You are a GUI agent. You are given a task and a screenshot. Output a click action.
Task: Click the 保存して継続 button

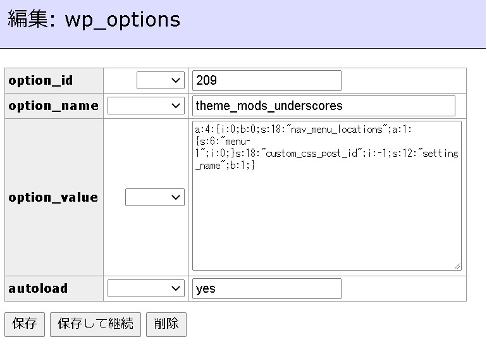(96, 324)
